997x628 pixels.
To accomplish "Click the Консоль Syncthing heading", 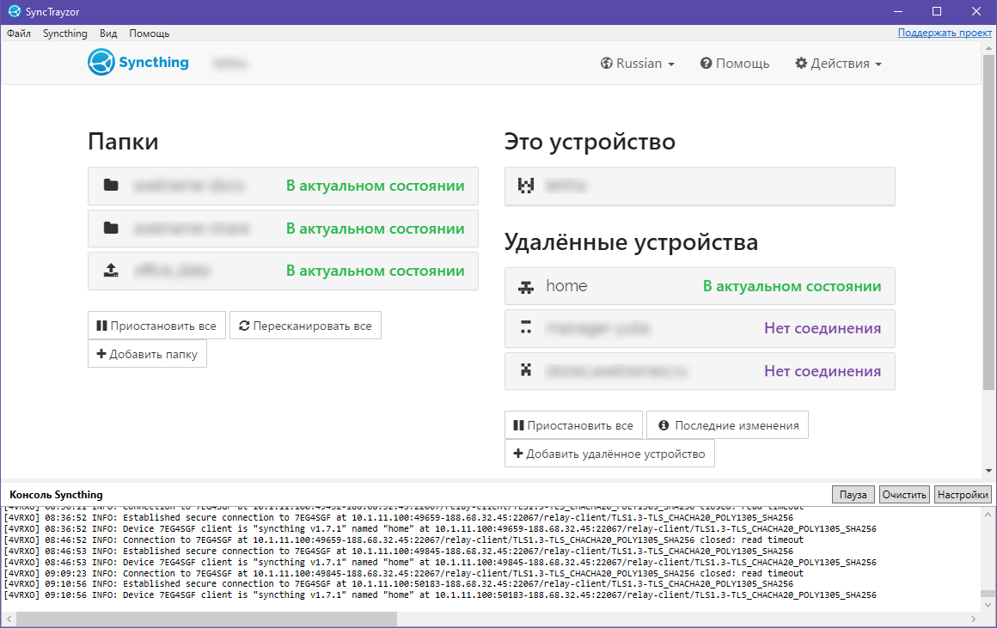I will [x=56, y=495].
